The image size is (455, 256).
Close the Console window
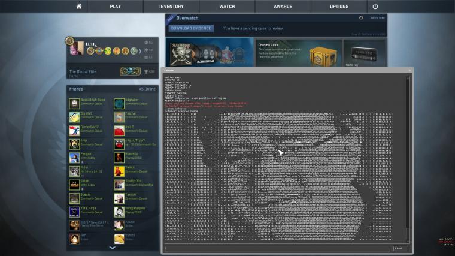point(409,70)
